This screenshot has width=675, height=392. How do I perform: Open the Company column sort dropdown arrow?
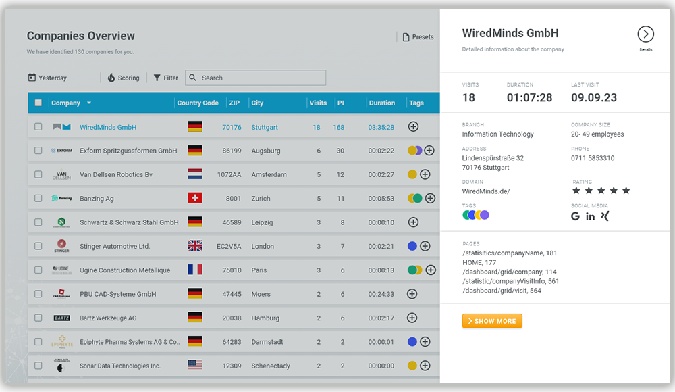point(89,103)
